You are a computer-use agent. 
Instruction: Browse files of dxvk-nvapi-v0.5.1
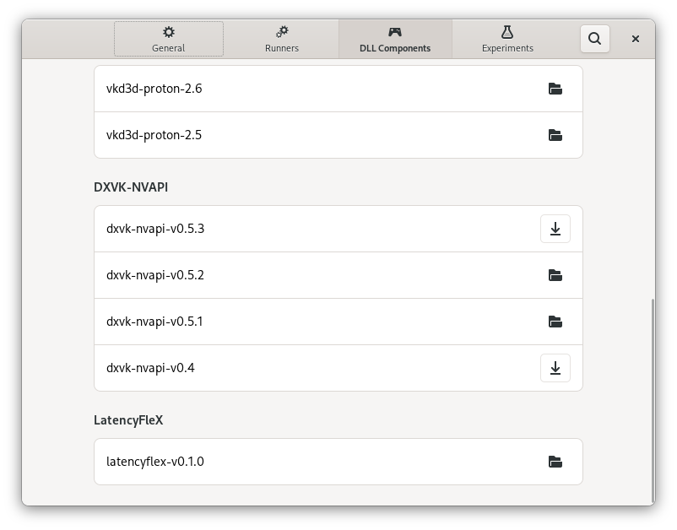[555, 322]
